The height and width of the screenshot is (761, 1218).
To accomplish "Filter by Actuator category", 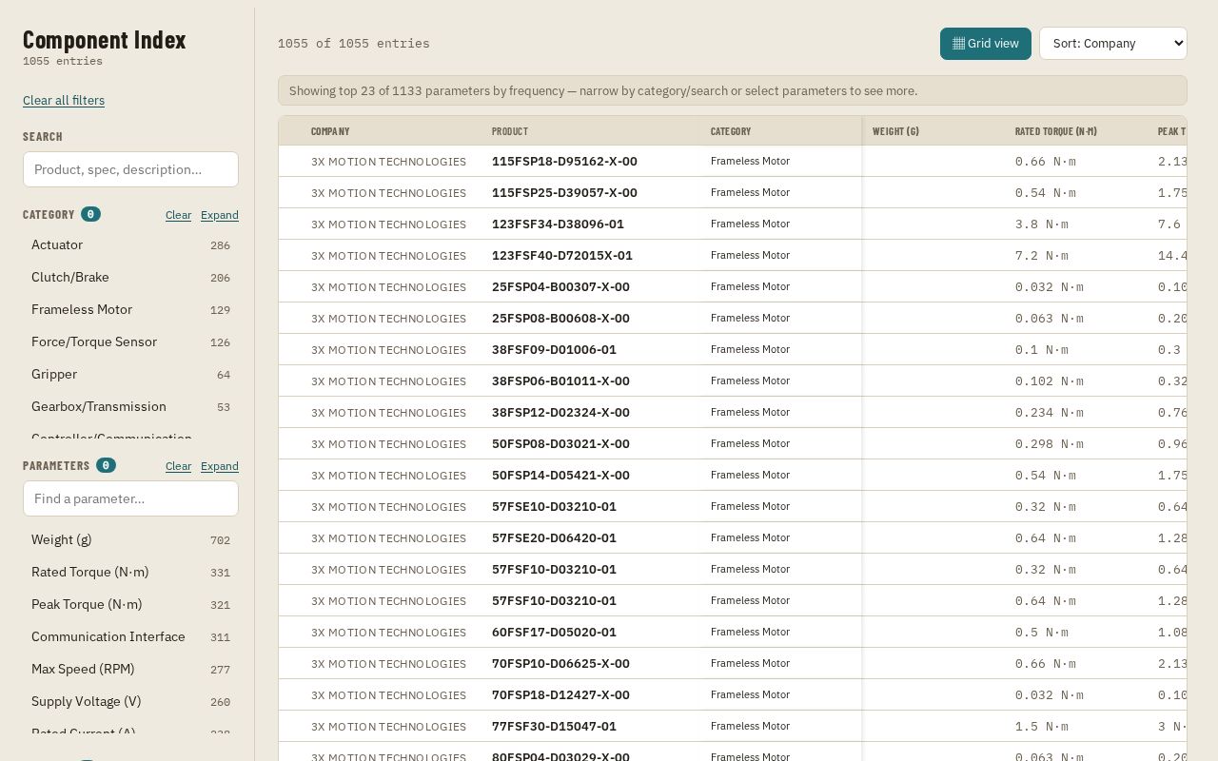I will click(x=130, y=245).
